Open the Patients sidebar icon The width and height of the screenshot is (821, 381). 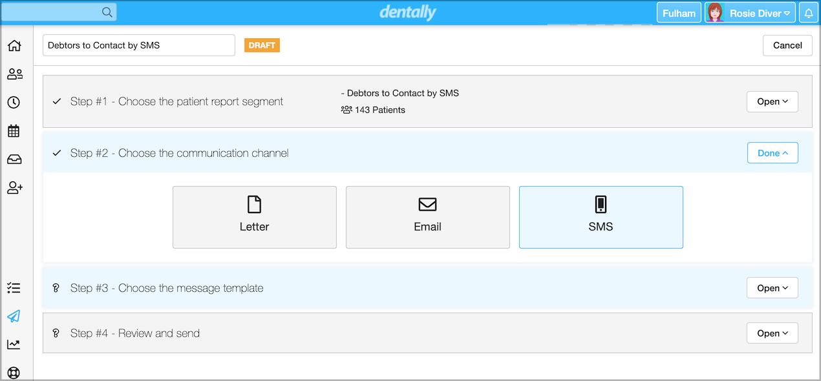click(14, 74)
